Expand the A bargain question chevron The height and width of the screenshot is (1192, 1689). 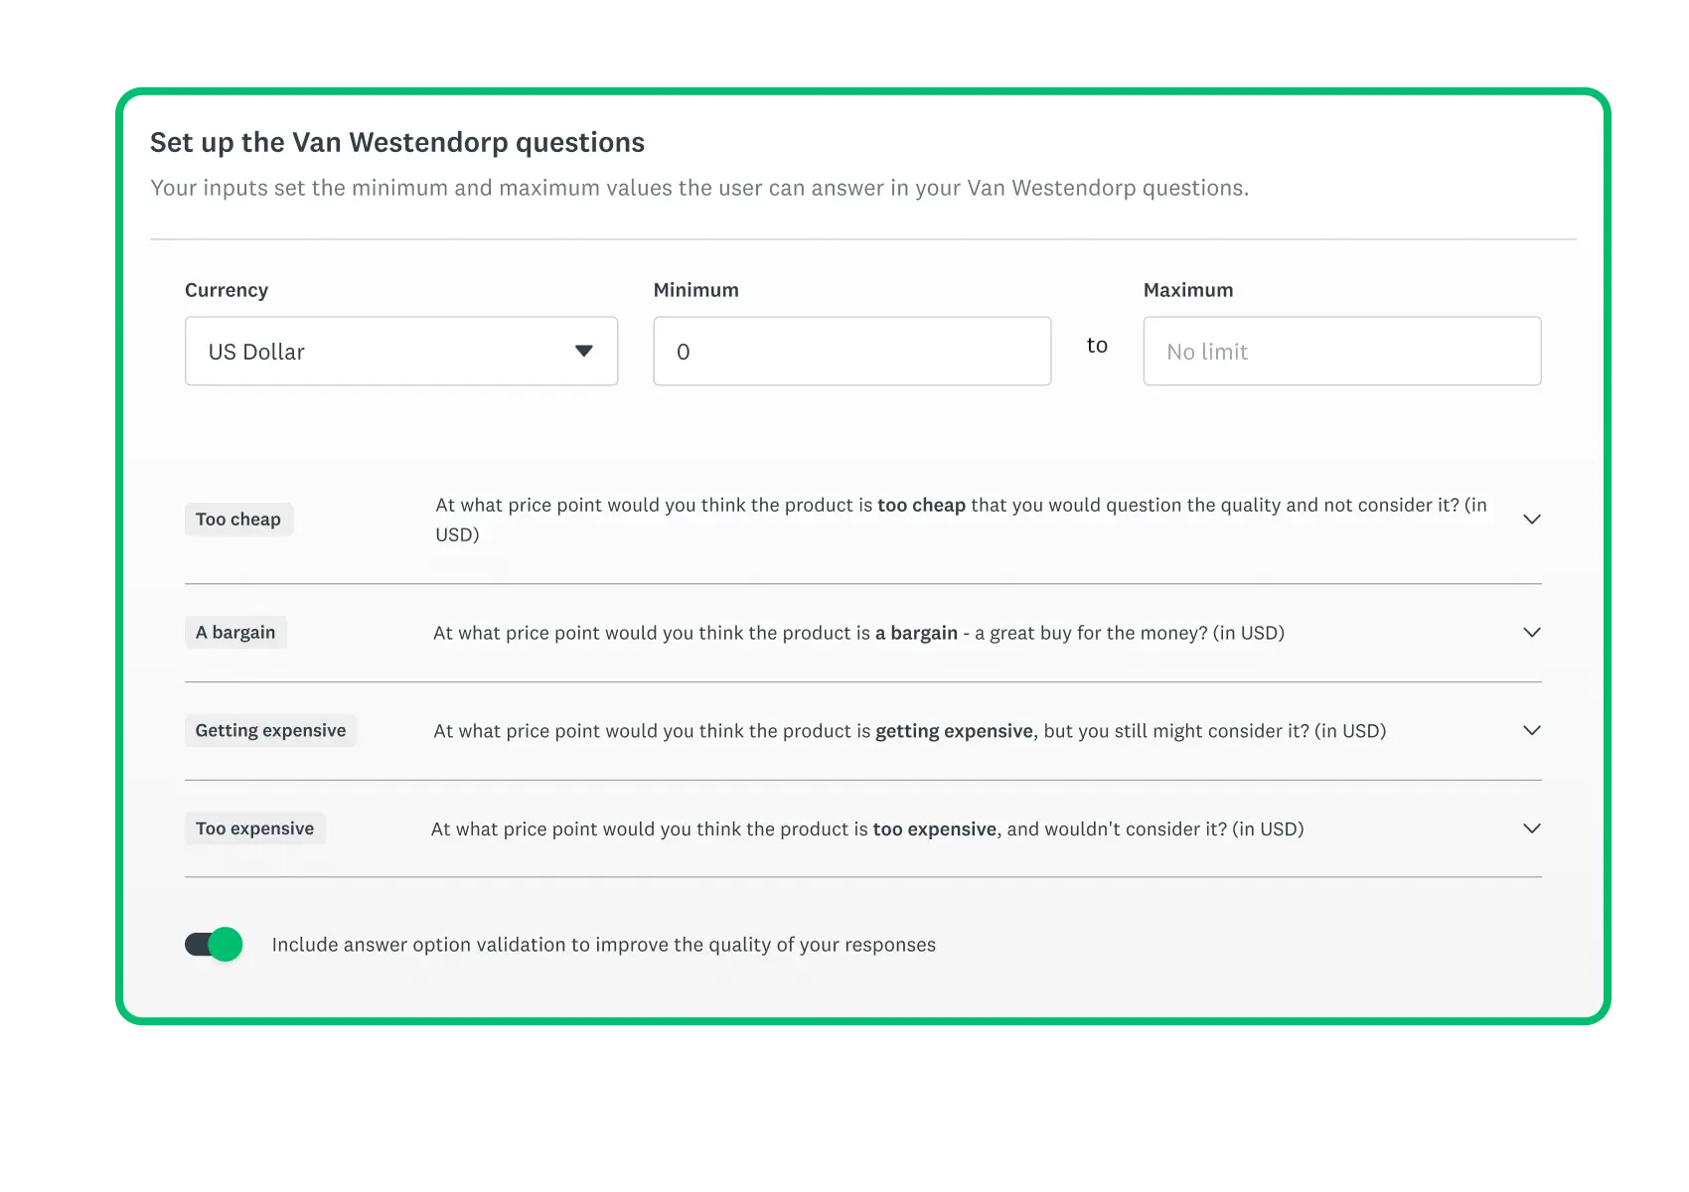click(1531, 633)
